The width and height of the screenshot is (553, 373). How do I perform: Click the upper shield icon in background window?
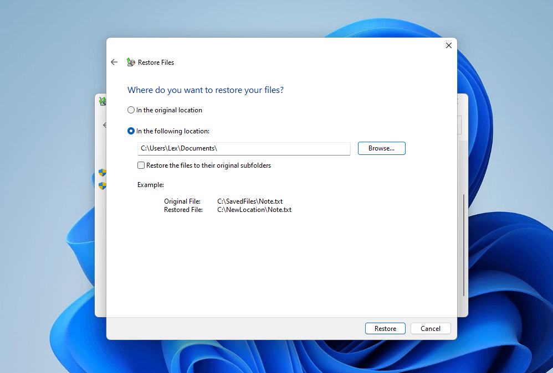click(x=103, y=173)
